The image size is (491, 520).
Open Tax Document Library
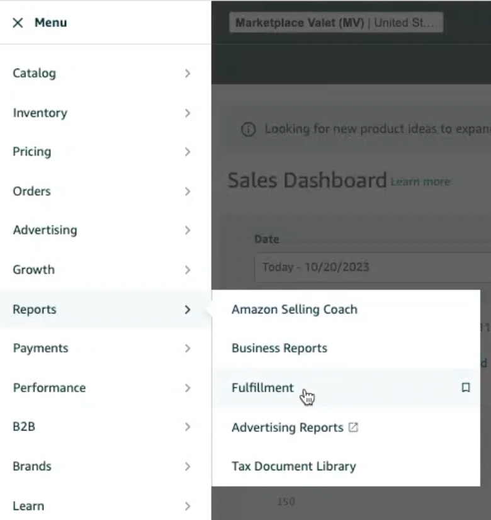293,466
